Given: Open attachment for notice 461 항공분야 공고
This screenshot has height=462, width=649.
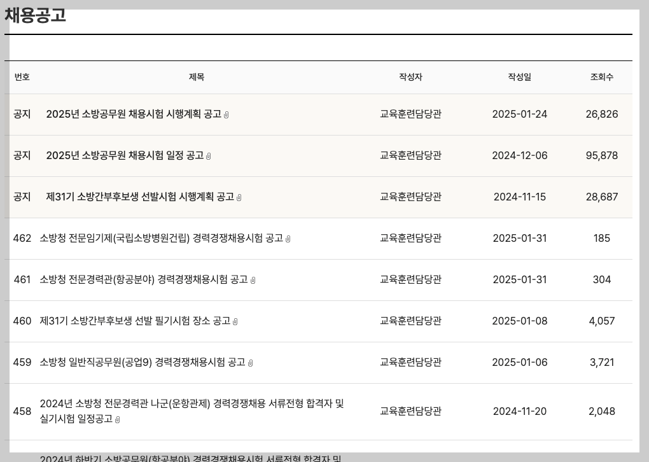Looking at the screenshot, I should [x=253, y=279].
